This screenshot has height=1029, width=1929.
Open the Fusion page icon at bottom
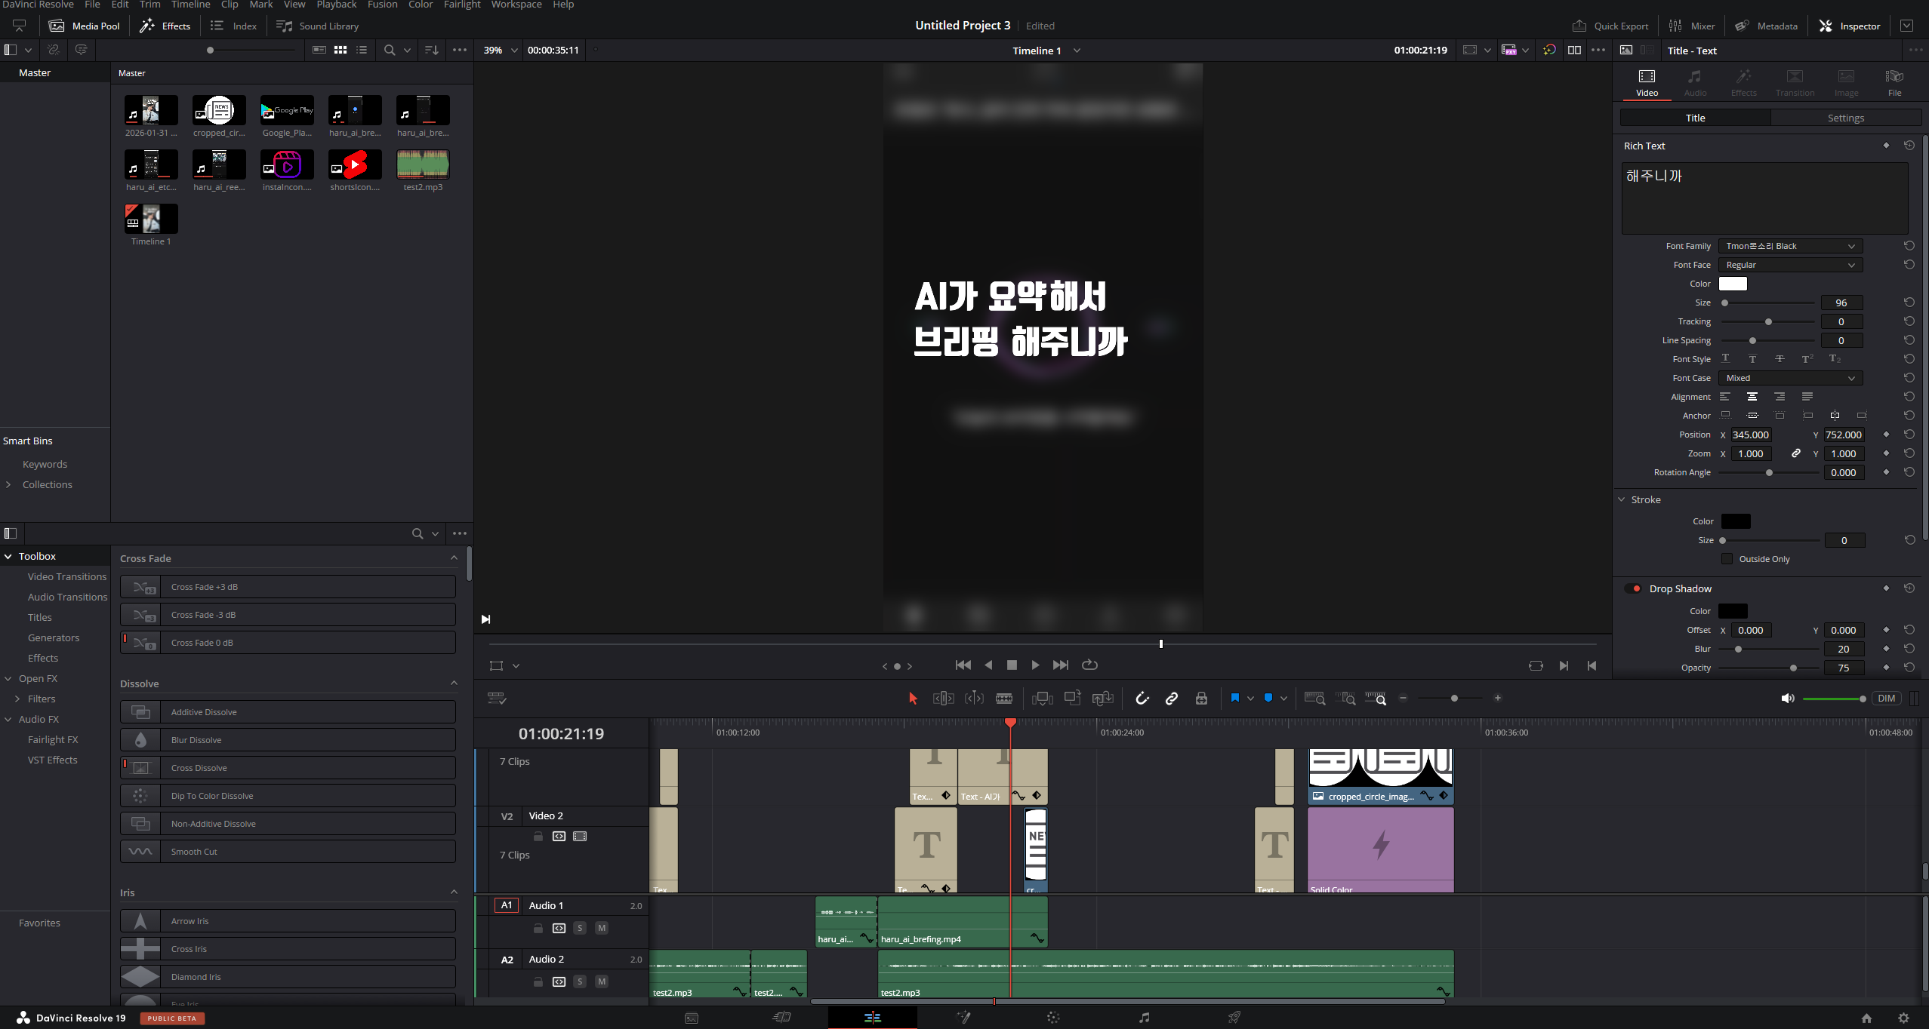coord(963,1018)
